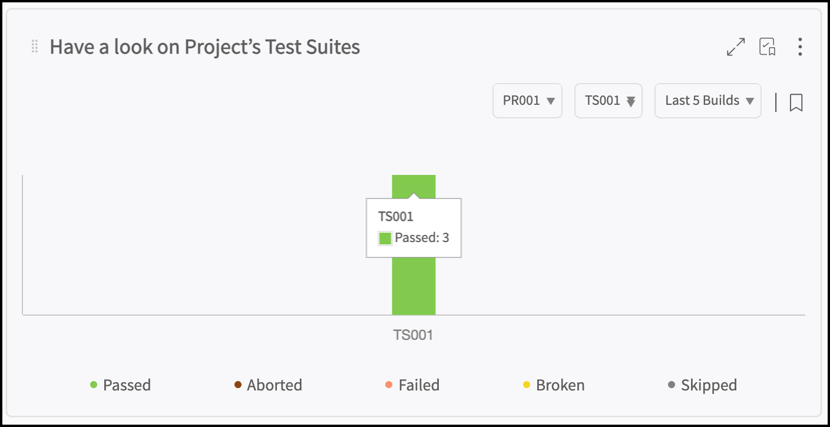Toggle Broken series in legend
The height and width of the screenshot is (427, 830).
(554, 385)
